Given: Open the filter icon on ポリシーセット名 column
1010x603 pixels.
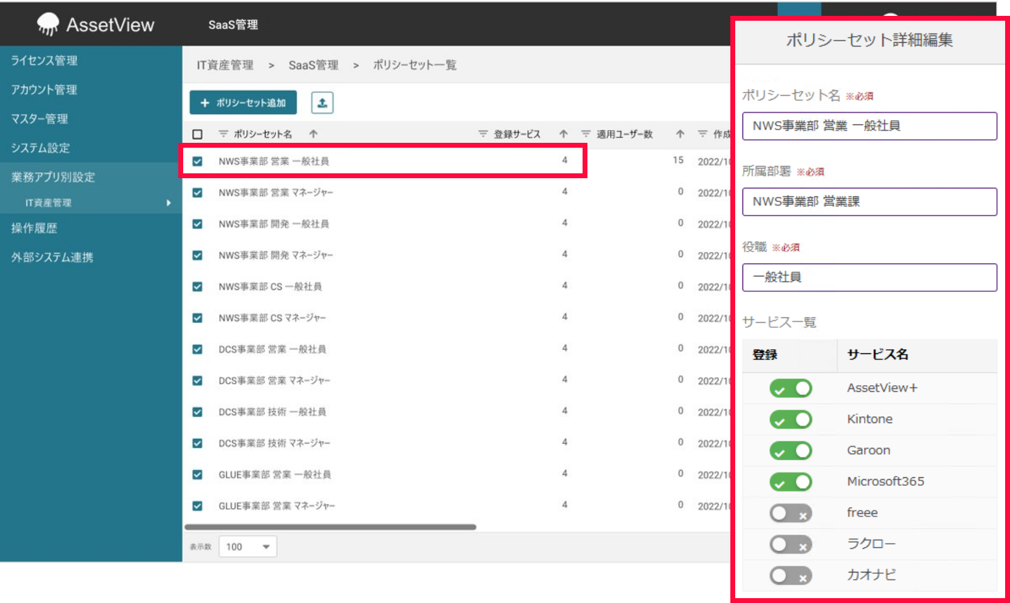Looking at the screenshot, I should coord(223,134).
